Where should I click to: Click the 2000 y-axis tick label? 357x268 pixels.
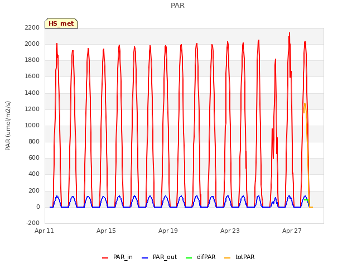point(32,44)
